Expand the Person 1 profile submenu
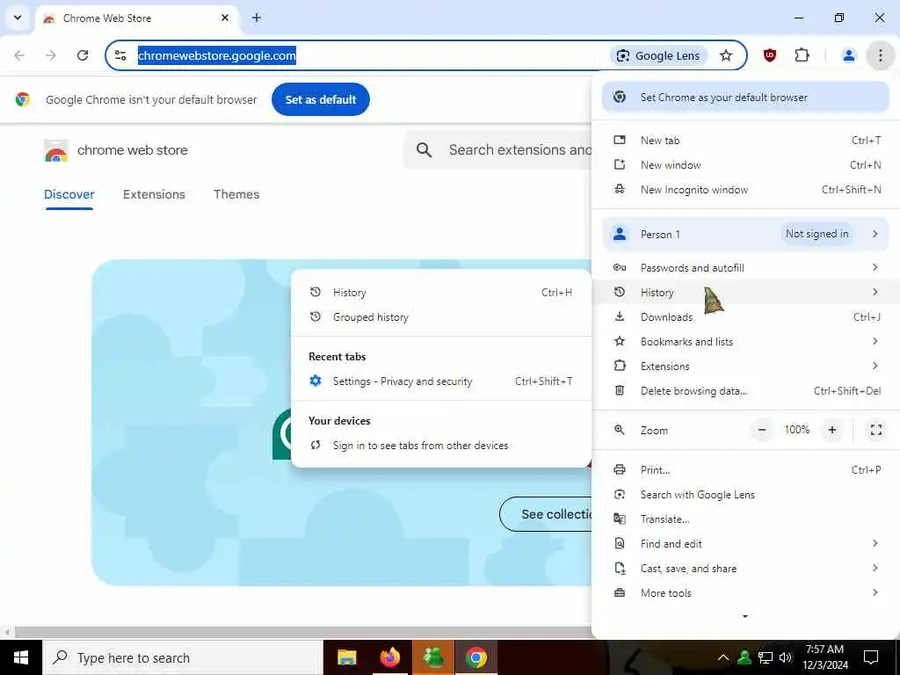The width and height of the screenshot is (900, 675). point(745,234)
